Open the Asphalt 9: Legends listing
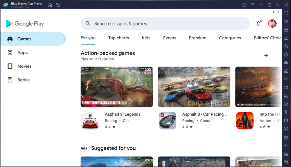This screenshot has height=167, width=291. coord(123,114)
